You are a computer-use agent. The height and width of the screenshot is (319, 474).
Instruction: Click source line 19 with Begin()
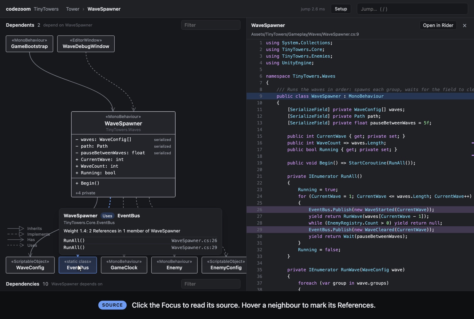360,163
